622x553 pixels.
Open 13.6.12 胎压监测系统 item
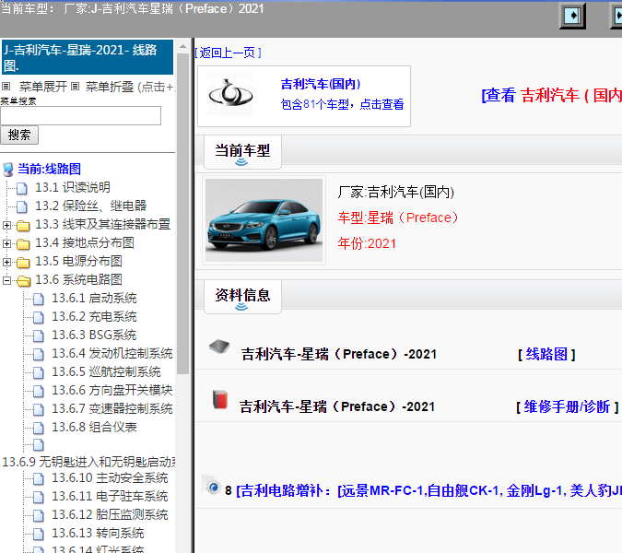110,515
